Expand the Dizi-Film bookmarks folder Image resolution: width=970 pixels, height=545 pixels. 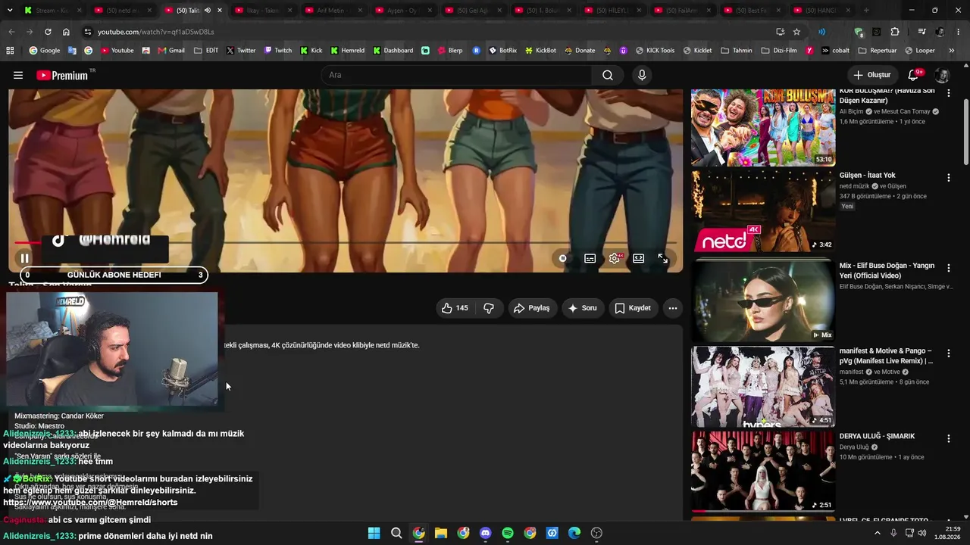(x=779, y=51)
